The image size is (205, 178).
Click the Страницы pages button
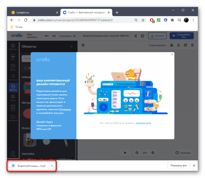(183, 153)
